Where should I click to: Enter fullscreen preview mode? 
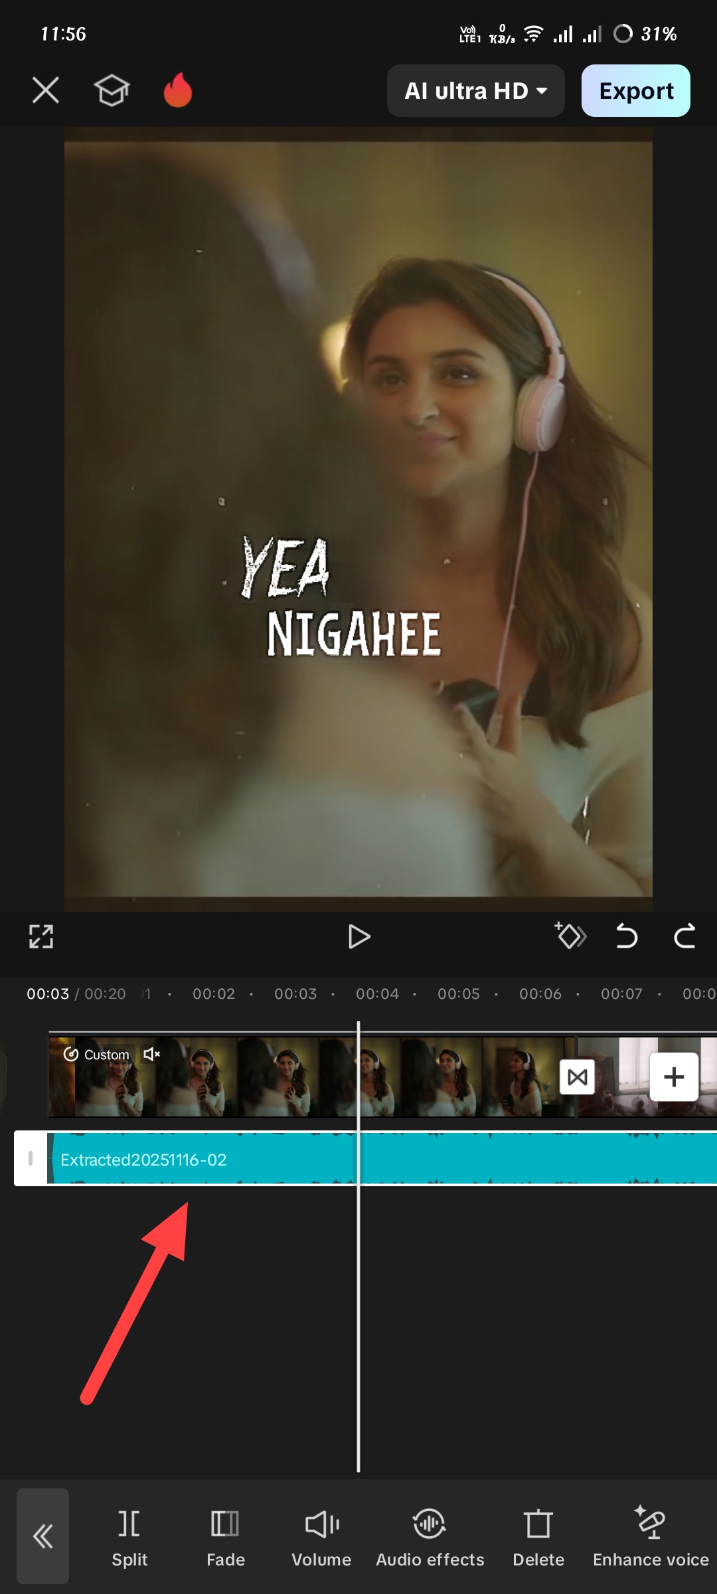pos(41,936)
